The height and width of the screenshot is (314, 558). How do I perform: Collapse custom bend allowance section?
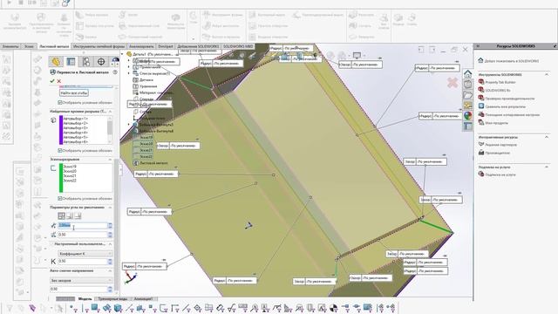tap(110, 244)
